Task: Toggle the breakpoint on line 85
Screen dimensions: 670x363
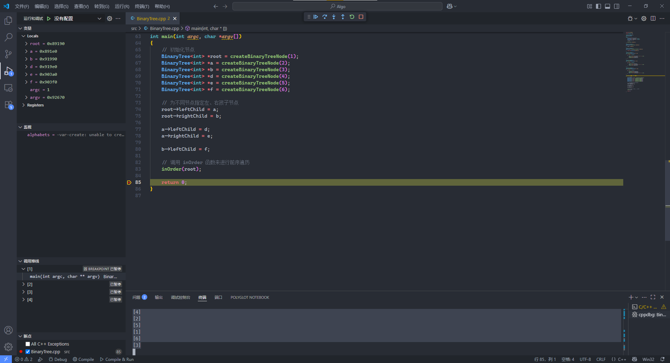Action: 129,183
